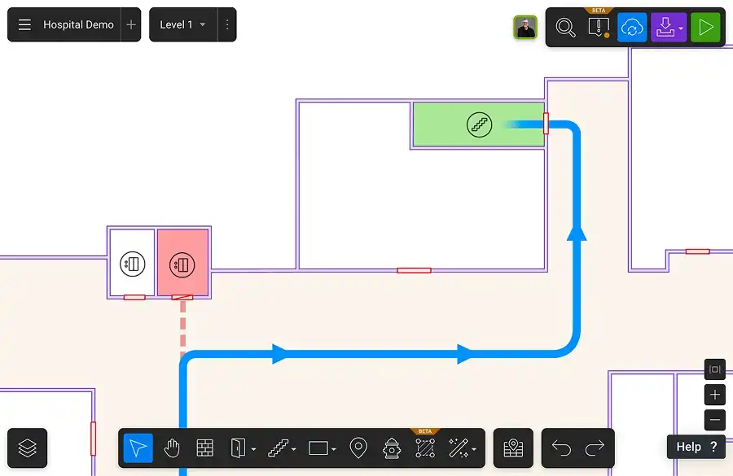Select the brick wall drawing tool

(204, 448)
